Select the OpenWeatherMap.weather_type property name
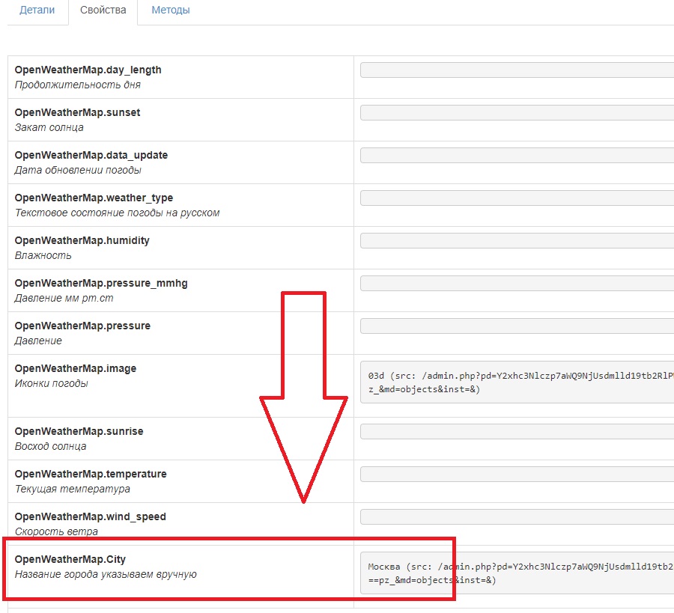The width and height of the screenshot is (674, 613). 94,198
